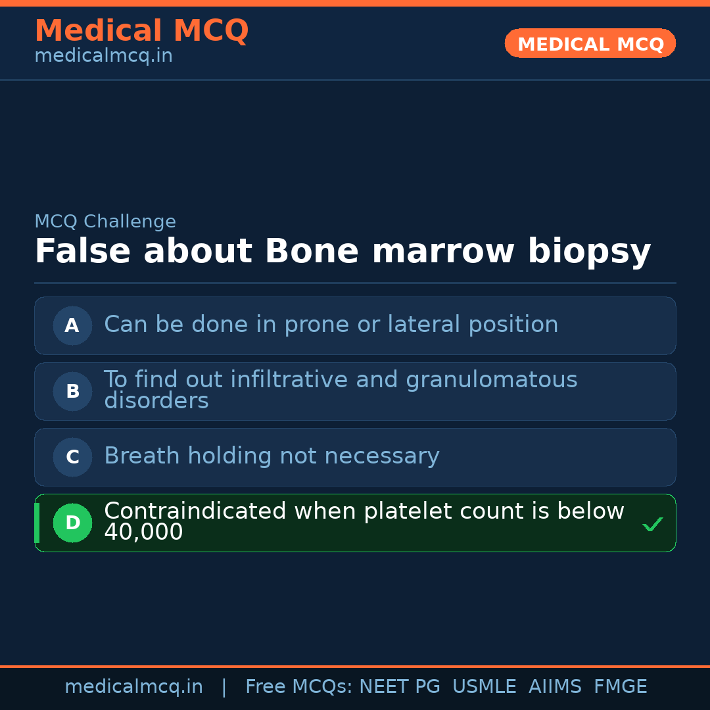Viewport: 710px width, 710px height.
Task: Select option "Can be done in prone or lateral position"
Action: (331, 325)
